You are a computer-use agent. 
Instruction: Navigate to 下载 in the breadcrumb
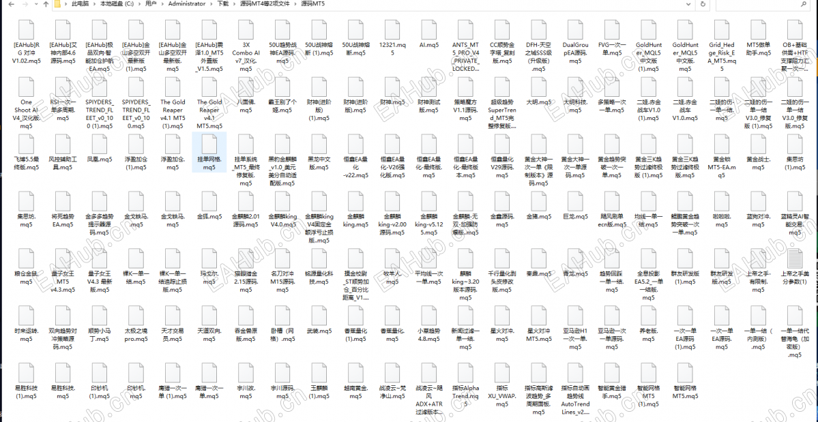[x=223, y=4]
